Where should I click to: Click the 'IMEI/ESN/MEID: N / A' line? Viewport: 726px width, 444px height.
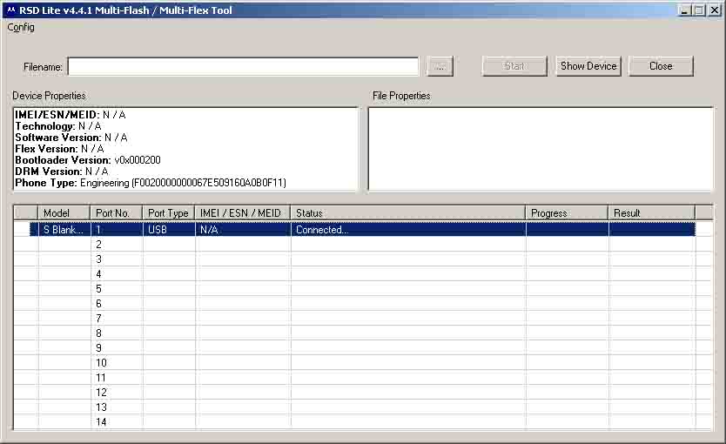click(71, 115)
